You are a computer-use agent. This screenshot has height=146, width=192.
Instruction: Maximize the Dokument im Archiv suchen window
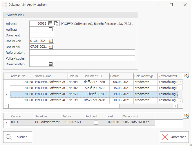tap(171, 5)
